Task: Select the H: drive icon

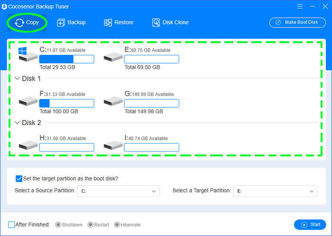Action: [28, 145]
